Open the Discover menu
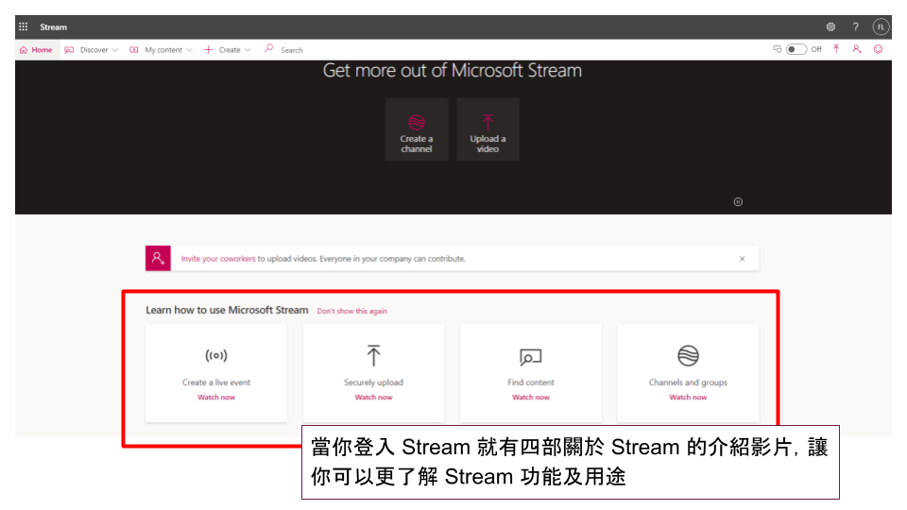Screen dimensions: 907x510 tap(92, 50)
